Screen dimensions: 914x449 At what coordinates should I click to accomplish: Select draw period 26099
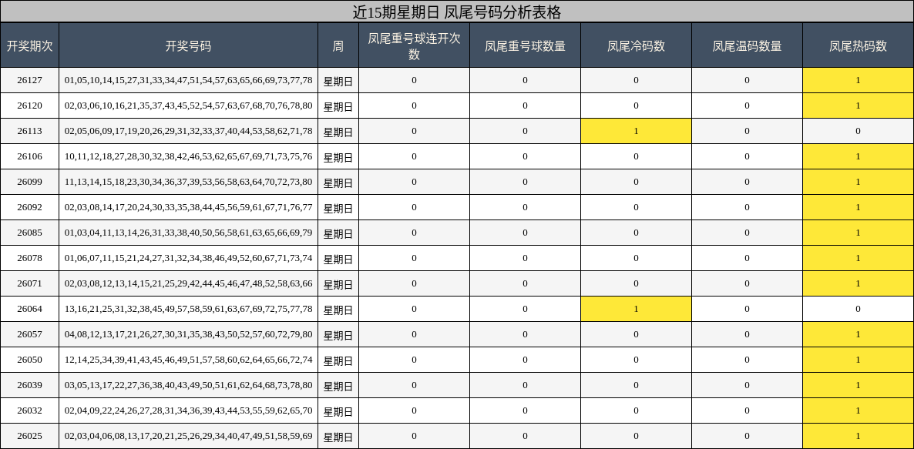[30, 182]
